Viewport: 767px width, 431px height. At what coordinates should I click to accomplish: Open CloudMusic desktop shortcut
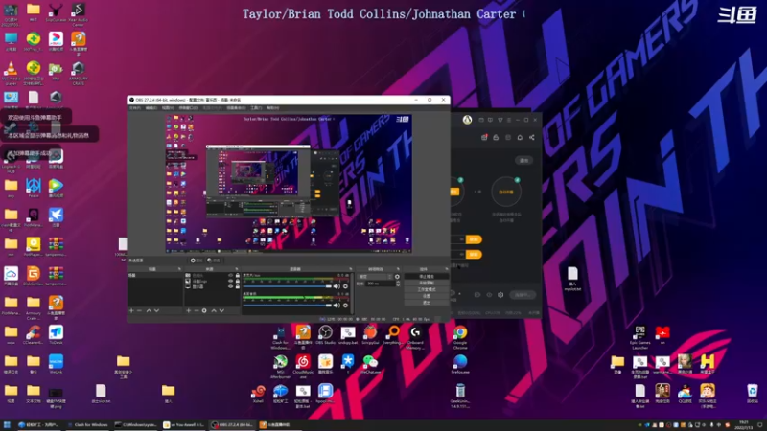(x=303, y=367)
